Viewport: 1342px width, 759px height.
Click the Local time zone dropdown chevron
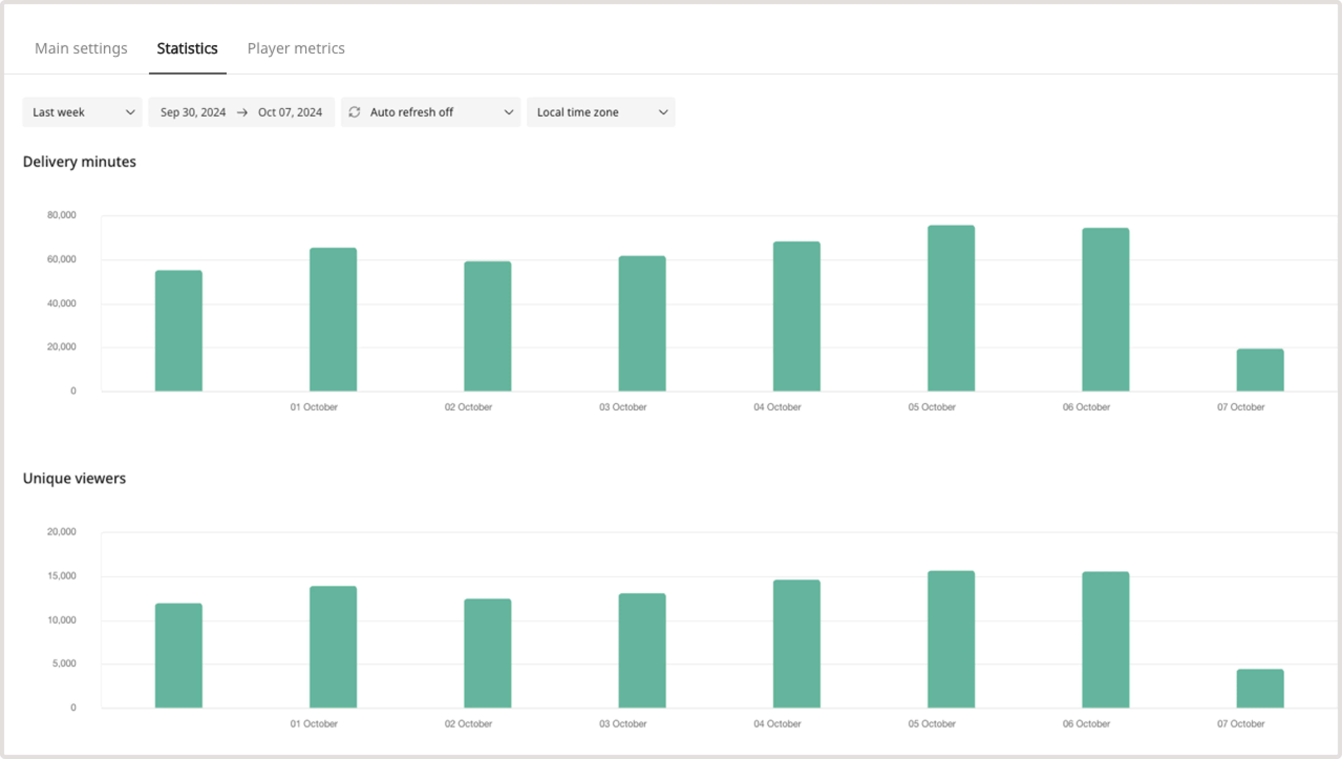click(x=662, y=112)
